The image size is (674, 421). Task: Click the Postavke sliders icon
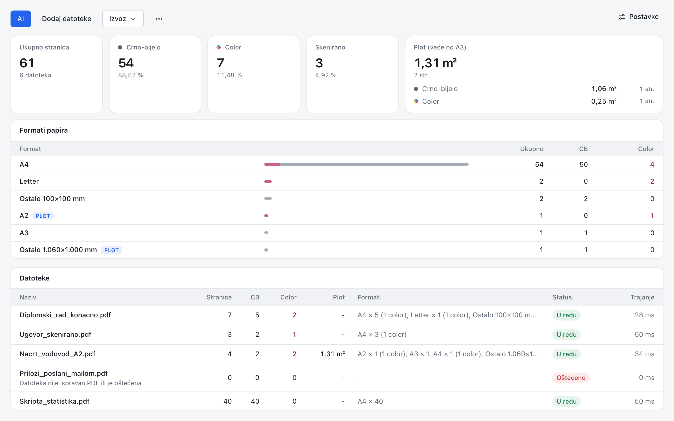tap(622, 17)
